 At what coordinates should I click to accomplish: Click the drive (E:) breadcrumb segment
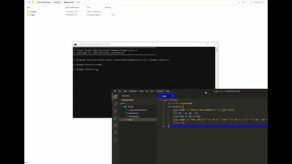(57, 2)
